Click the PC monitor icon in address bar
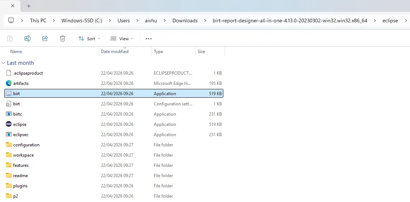410x202 pixels. (x=11, y=20)
